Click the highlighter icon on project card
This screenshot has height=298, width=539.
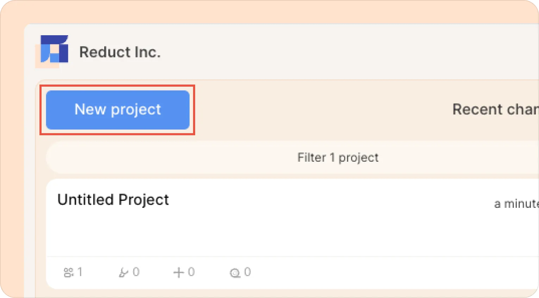click(123, 272)
